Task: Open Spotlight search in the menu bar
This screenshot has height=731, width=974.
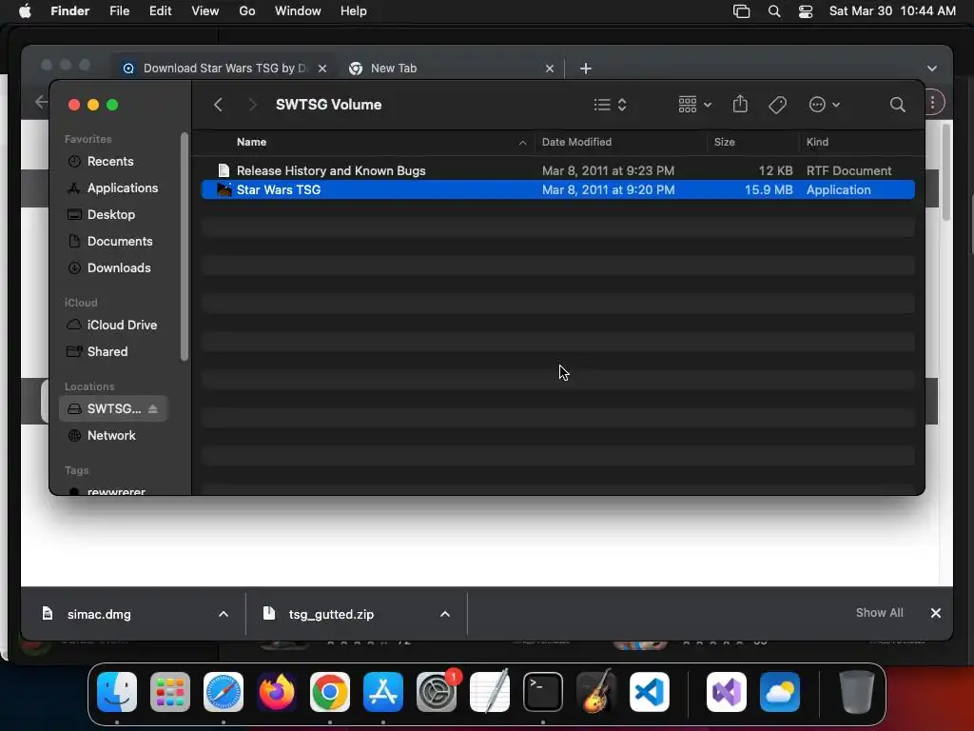Action: pos(774,11)
